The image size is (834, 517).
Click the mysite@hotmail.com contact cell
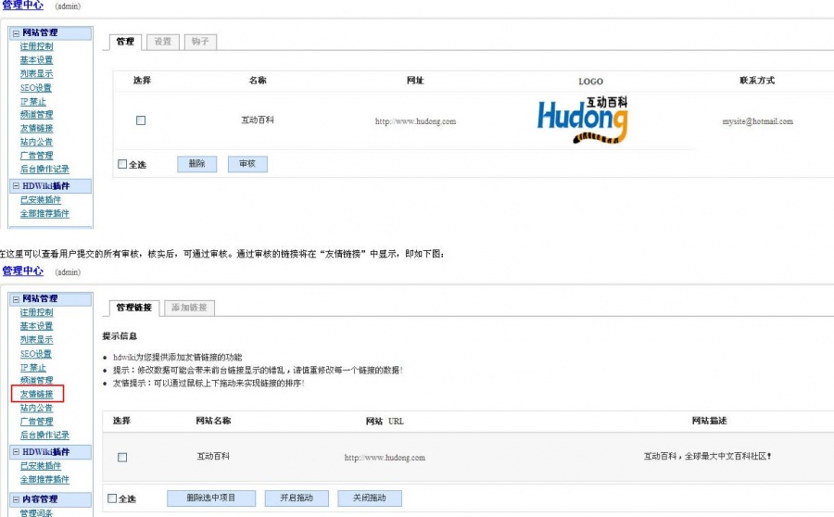(757, 121)
